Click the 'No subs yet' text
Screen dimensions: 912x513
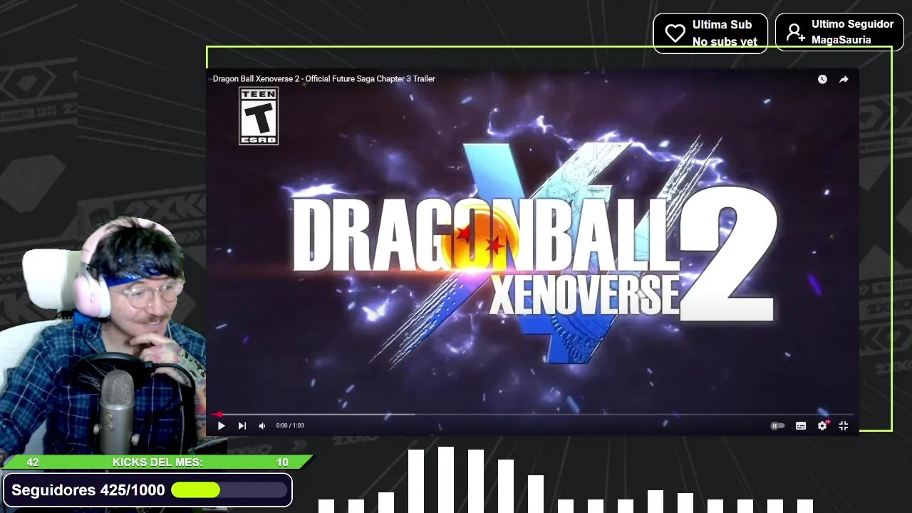[x=725, y=41]
